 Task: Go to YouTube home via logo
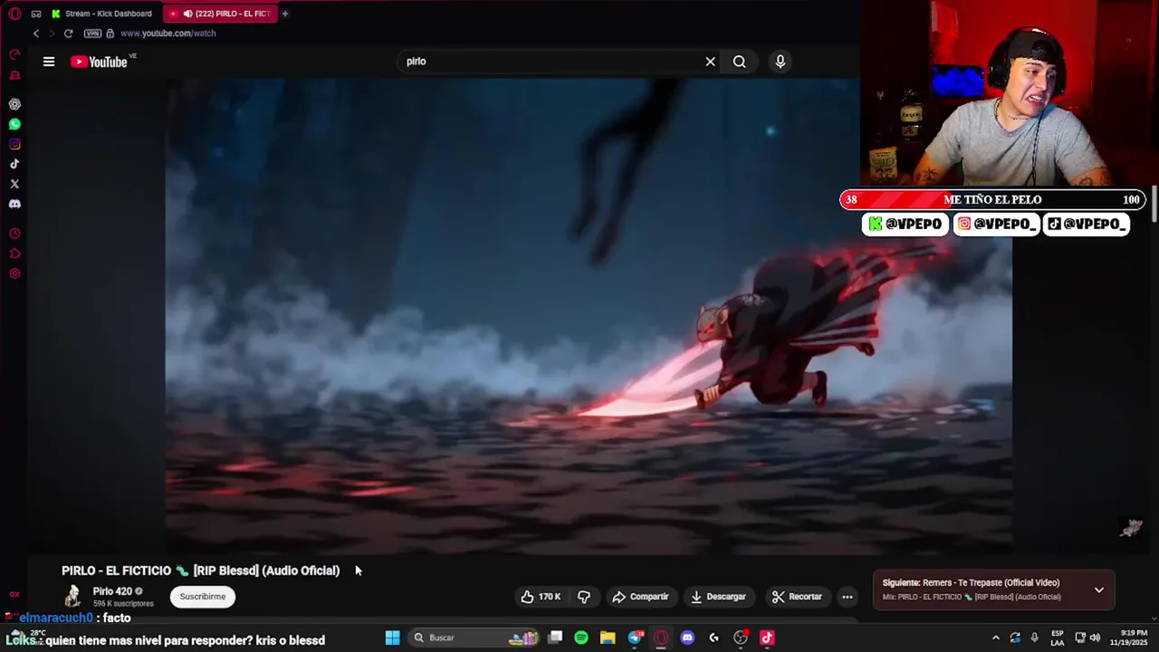point(100,62)
